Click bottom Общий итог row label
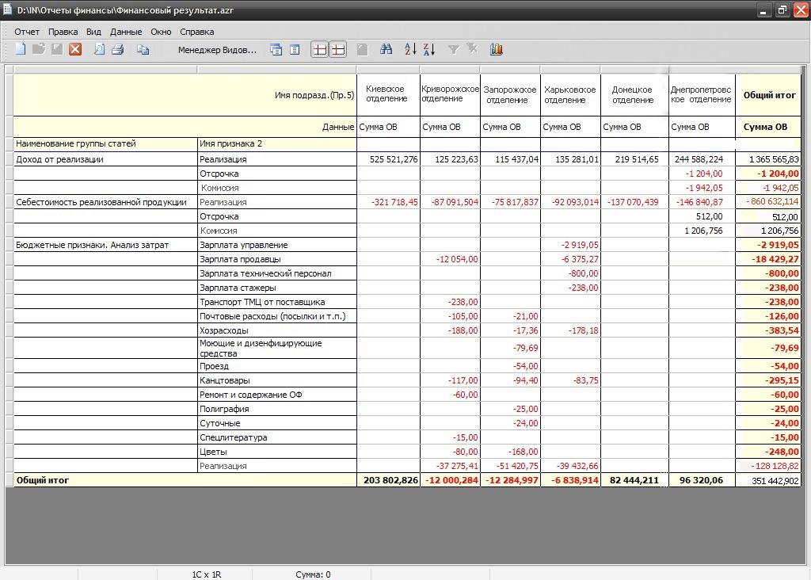Screen dimensions: 811x580 185,481
